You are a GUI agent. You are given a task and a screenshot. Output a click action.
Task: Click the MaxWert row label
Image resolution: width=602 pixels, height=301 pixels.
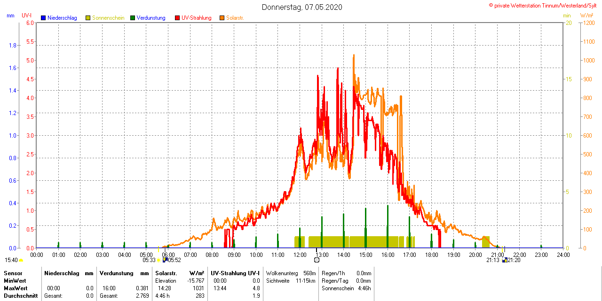[x=16, y=288]
